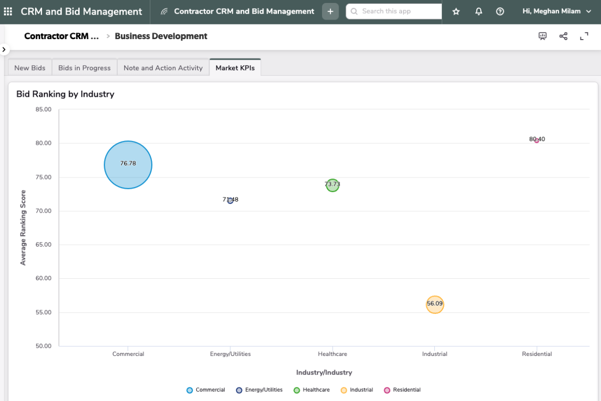Open the notifications bell
This screenshot has width=601, height=401.
pyautogui.click(x=478, y=12)
